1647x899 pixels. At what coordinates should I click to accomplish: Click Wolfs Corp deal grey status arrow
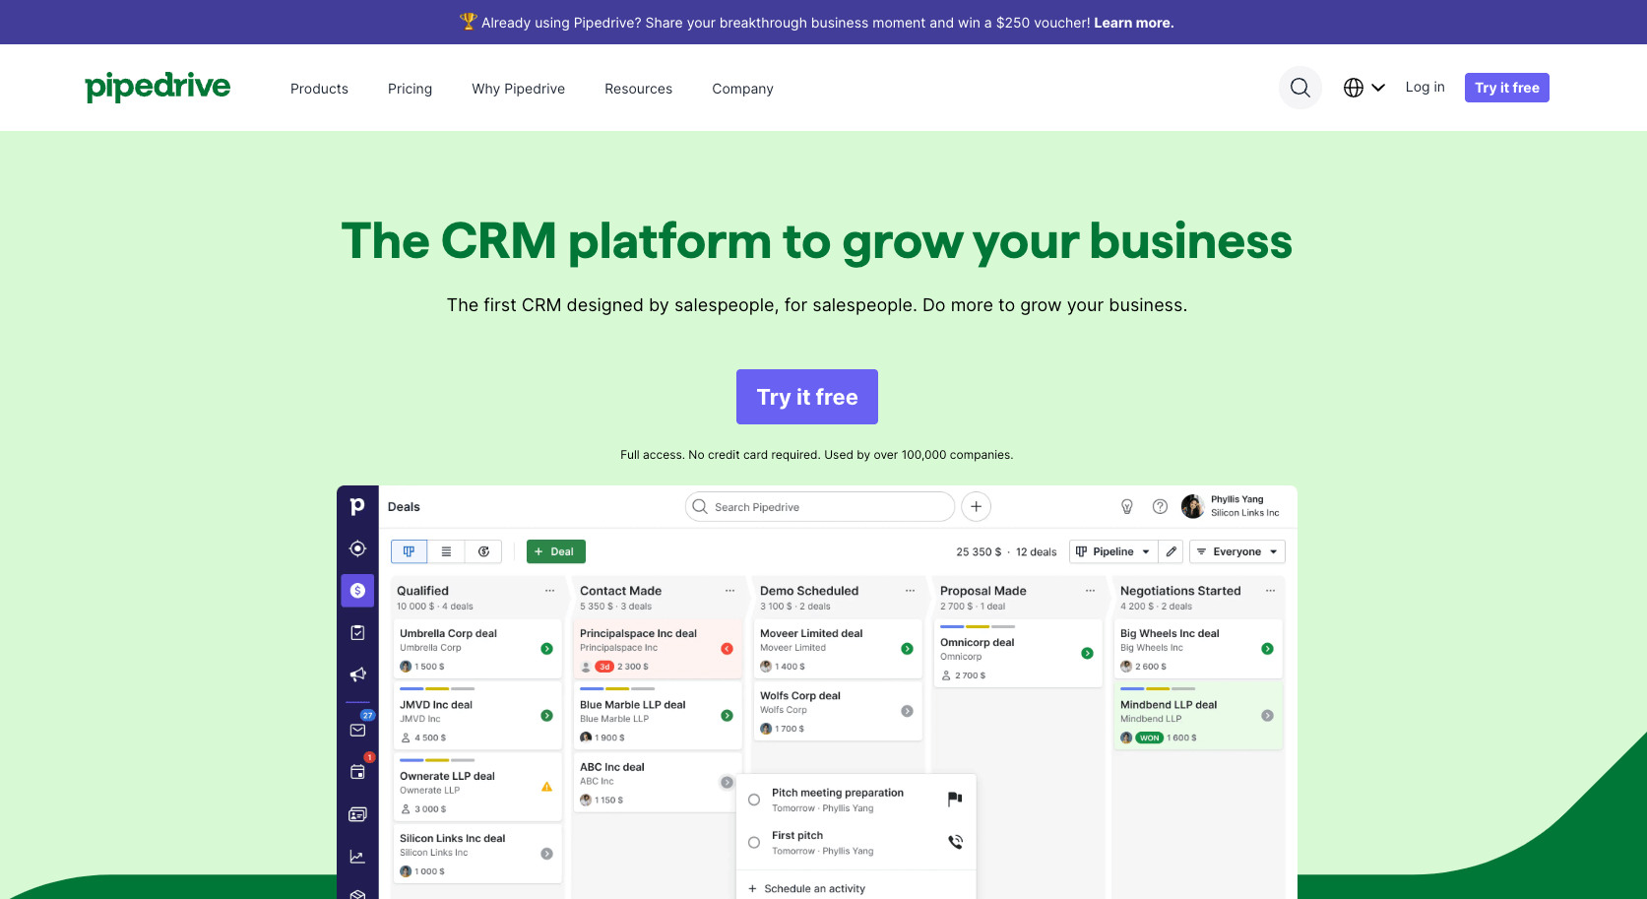click(x=907, y=711)
